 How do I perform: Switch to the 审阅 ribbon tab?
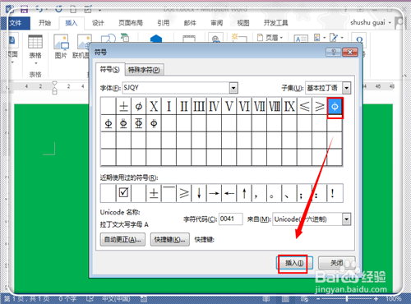click(216, 23)
